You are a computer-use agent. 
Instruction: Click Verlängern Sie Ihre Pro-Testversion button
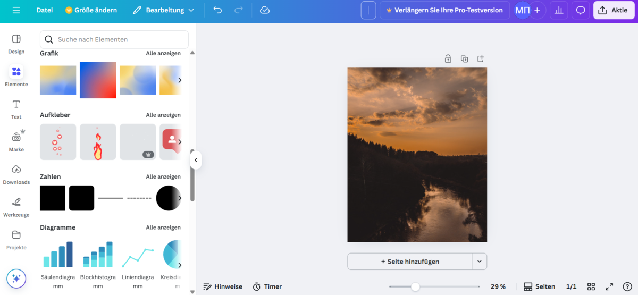coord(444,10)
